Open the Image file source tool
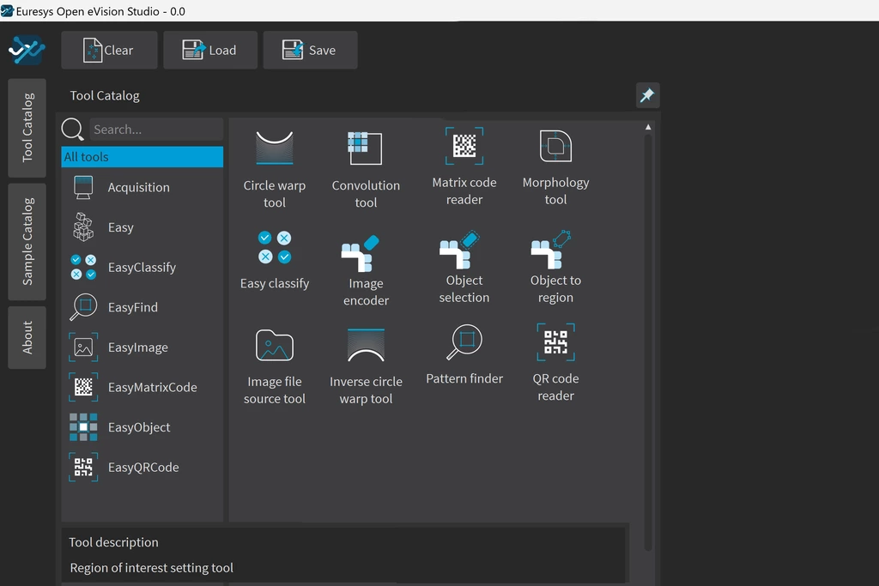 pyautogui.click(x=275, y=346)
